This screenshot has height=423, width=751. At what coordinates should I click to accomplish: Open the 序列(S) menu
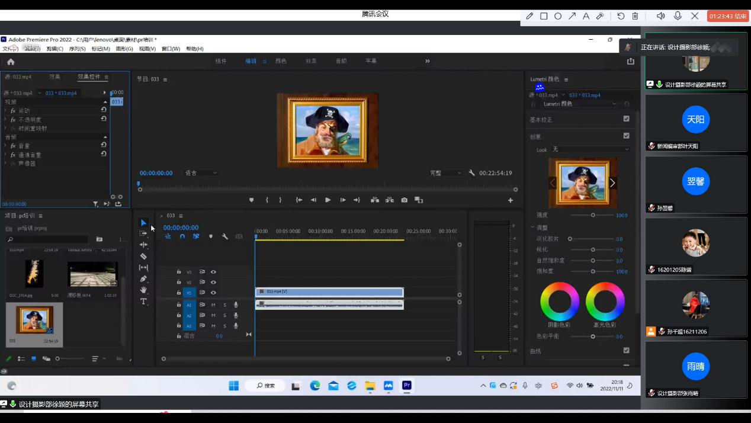(77, 49)
